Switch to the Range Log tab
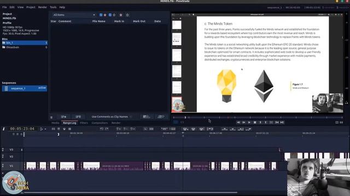The height and width of the screenshot is (196, 350). click(69, 123)
